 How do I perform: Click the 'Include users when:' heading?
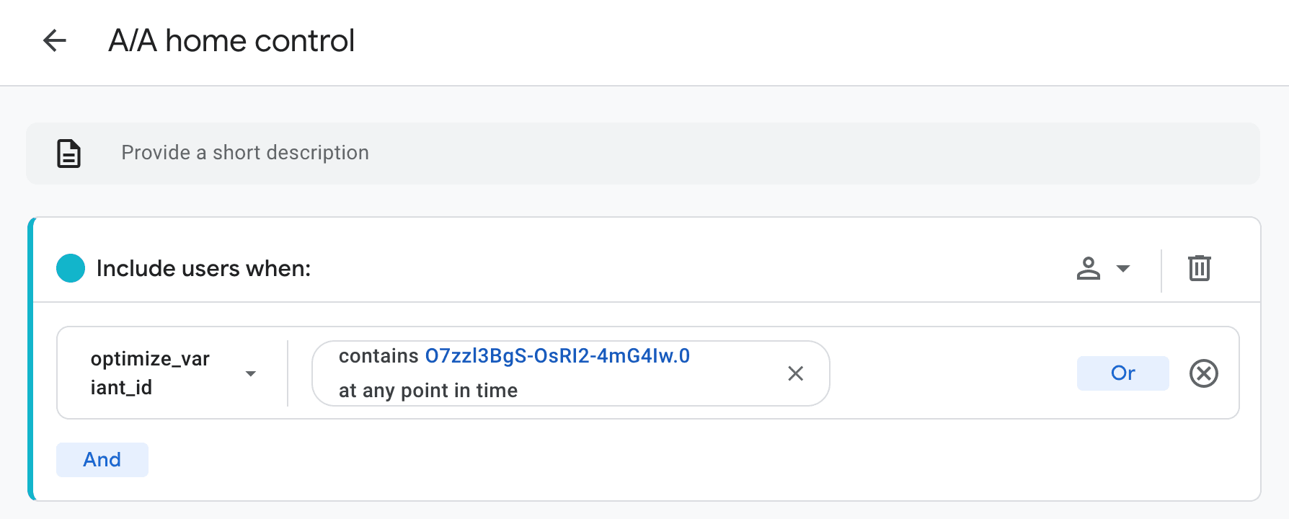click(203, 269)
